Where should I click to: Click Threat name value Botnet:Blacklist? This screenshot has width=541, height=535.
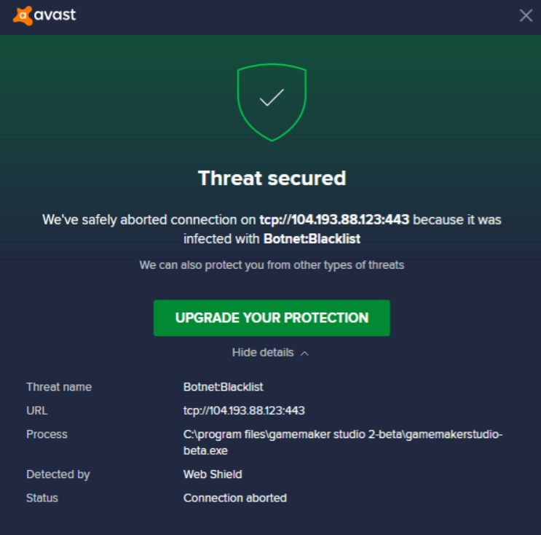[x=224, y=387]
